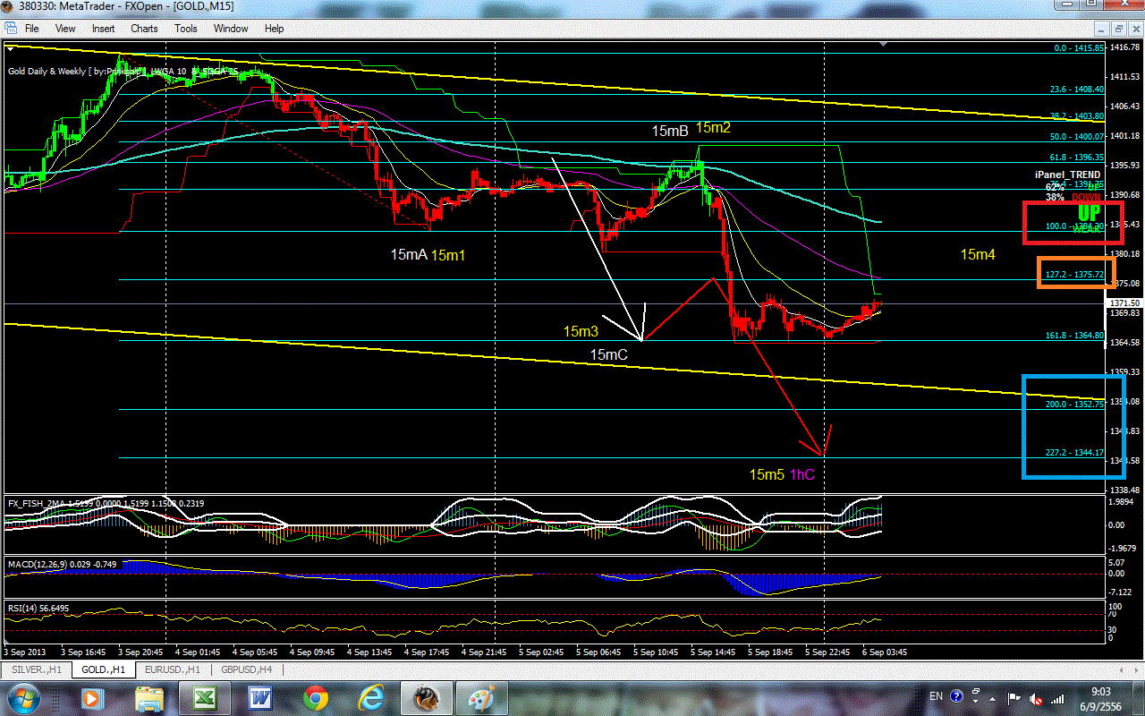
Task: Open Word from the taskbar
Action: pyautogui.click(x=259, y=697)
